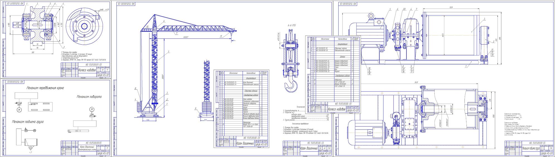The image size is (555, 157).
Task: Click position number 5 leader on crane tower
Action: pyautogui.click(x=168, y=52)
